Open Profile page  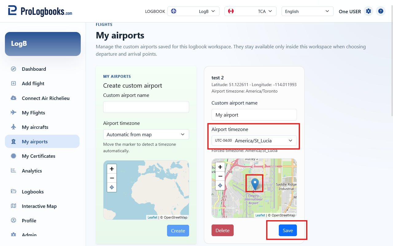[x=42, y=220]
